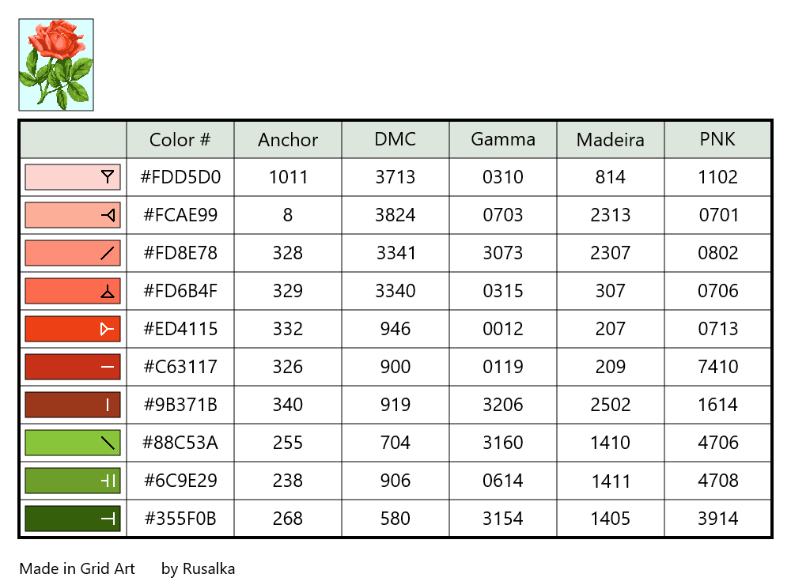Select the medium green #6C9E29 swatch
This screenshot has height=585, width=791.
point(73,481)
